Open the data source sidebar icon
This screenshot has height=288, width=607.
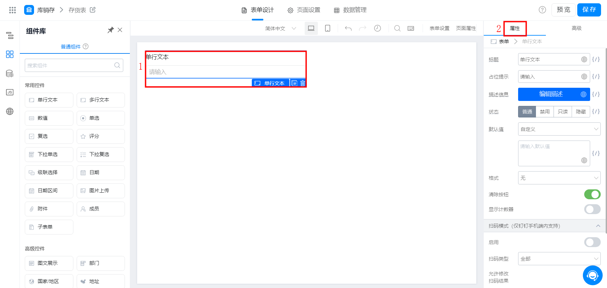pos(10,74)
